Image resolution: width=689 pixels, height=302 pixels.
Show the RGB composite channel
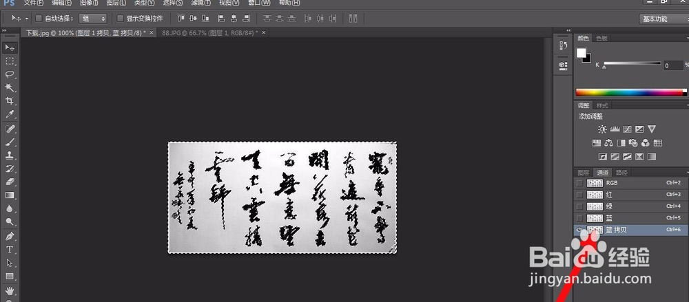(579, 183)
